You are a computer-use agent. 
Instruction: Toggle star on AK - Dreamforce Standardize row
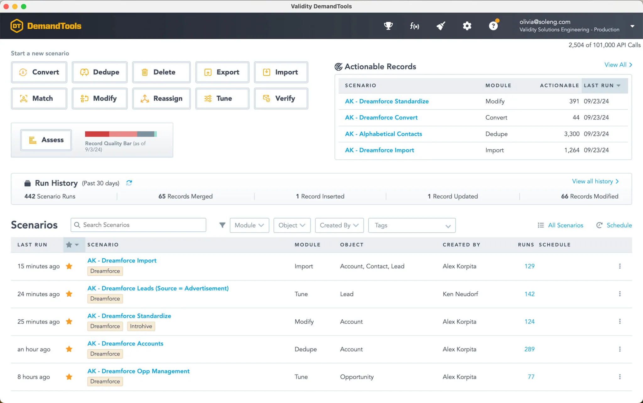[x=69, y=322]
